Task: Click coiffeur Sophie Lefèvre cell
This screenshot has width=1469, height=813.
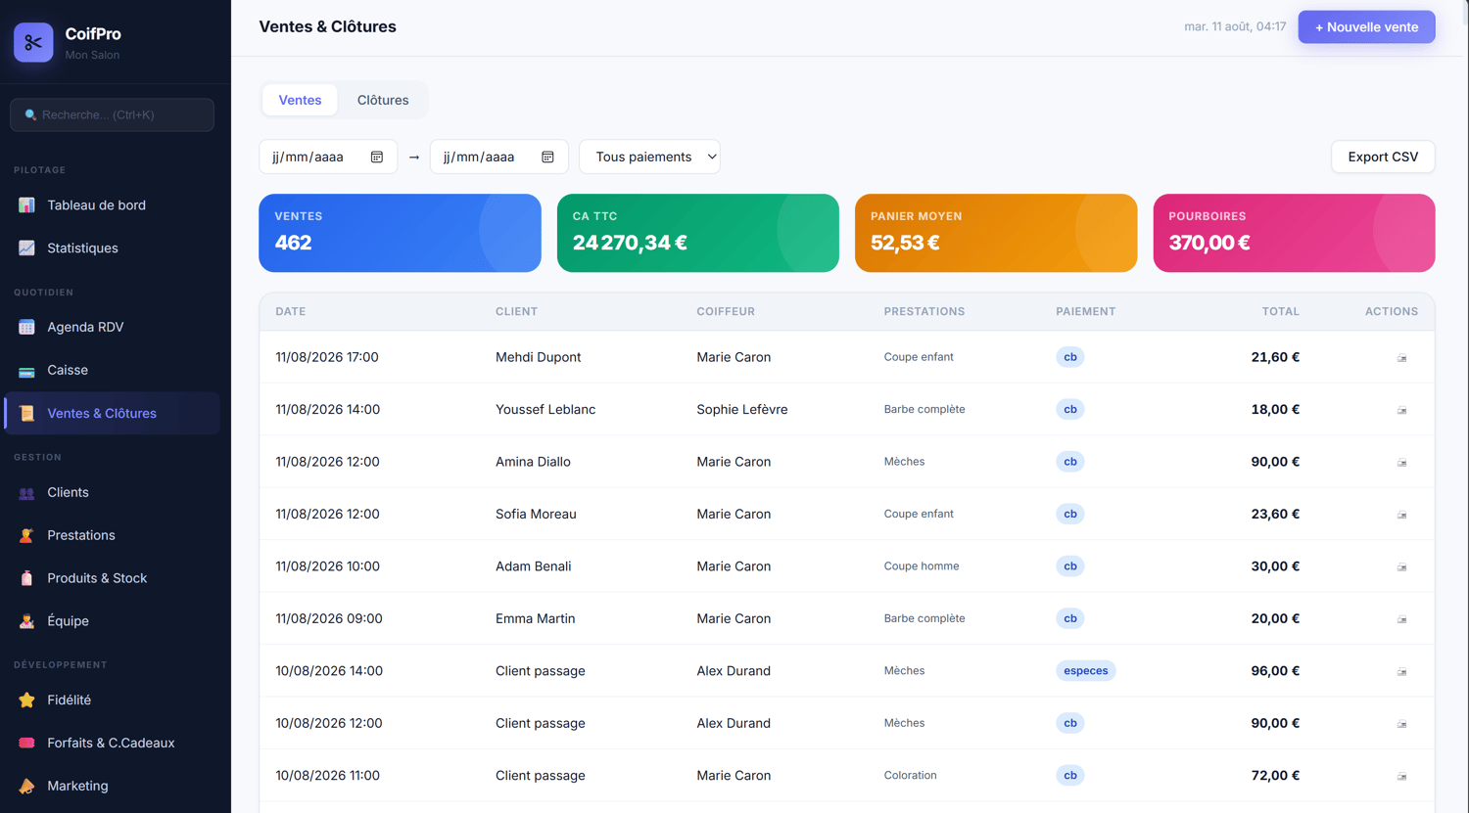Action: coord(742,410)
